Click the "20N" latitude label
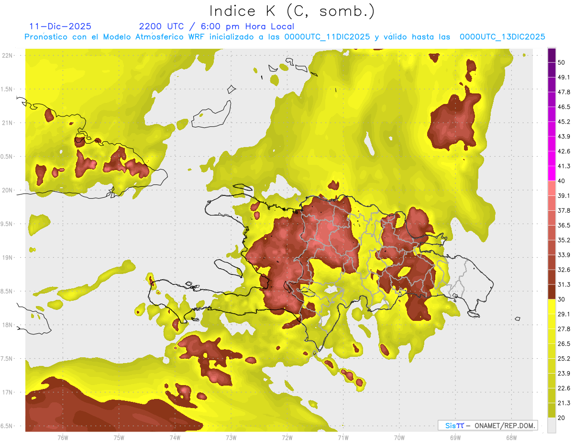Image resolution: width=574 pixels, height=444 pixels. (x=8, y=191)
